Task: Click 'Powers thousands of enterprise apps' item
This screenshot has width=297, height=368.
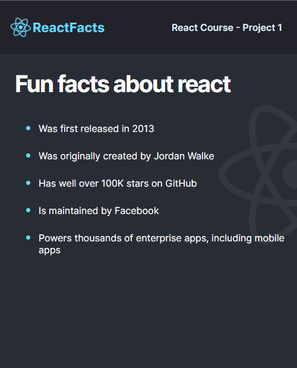Action: point(162,244)
